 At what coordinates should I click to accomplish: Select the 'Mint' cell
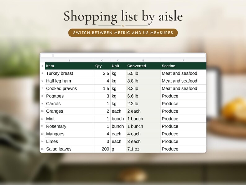(69, 119)
